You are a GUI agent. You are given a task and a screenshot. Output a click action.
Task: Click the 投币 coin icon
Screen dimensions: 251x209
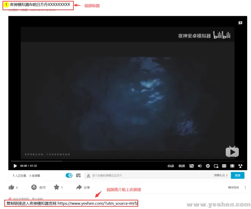(34, 187)
